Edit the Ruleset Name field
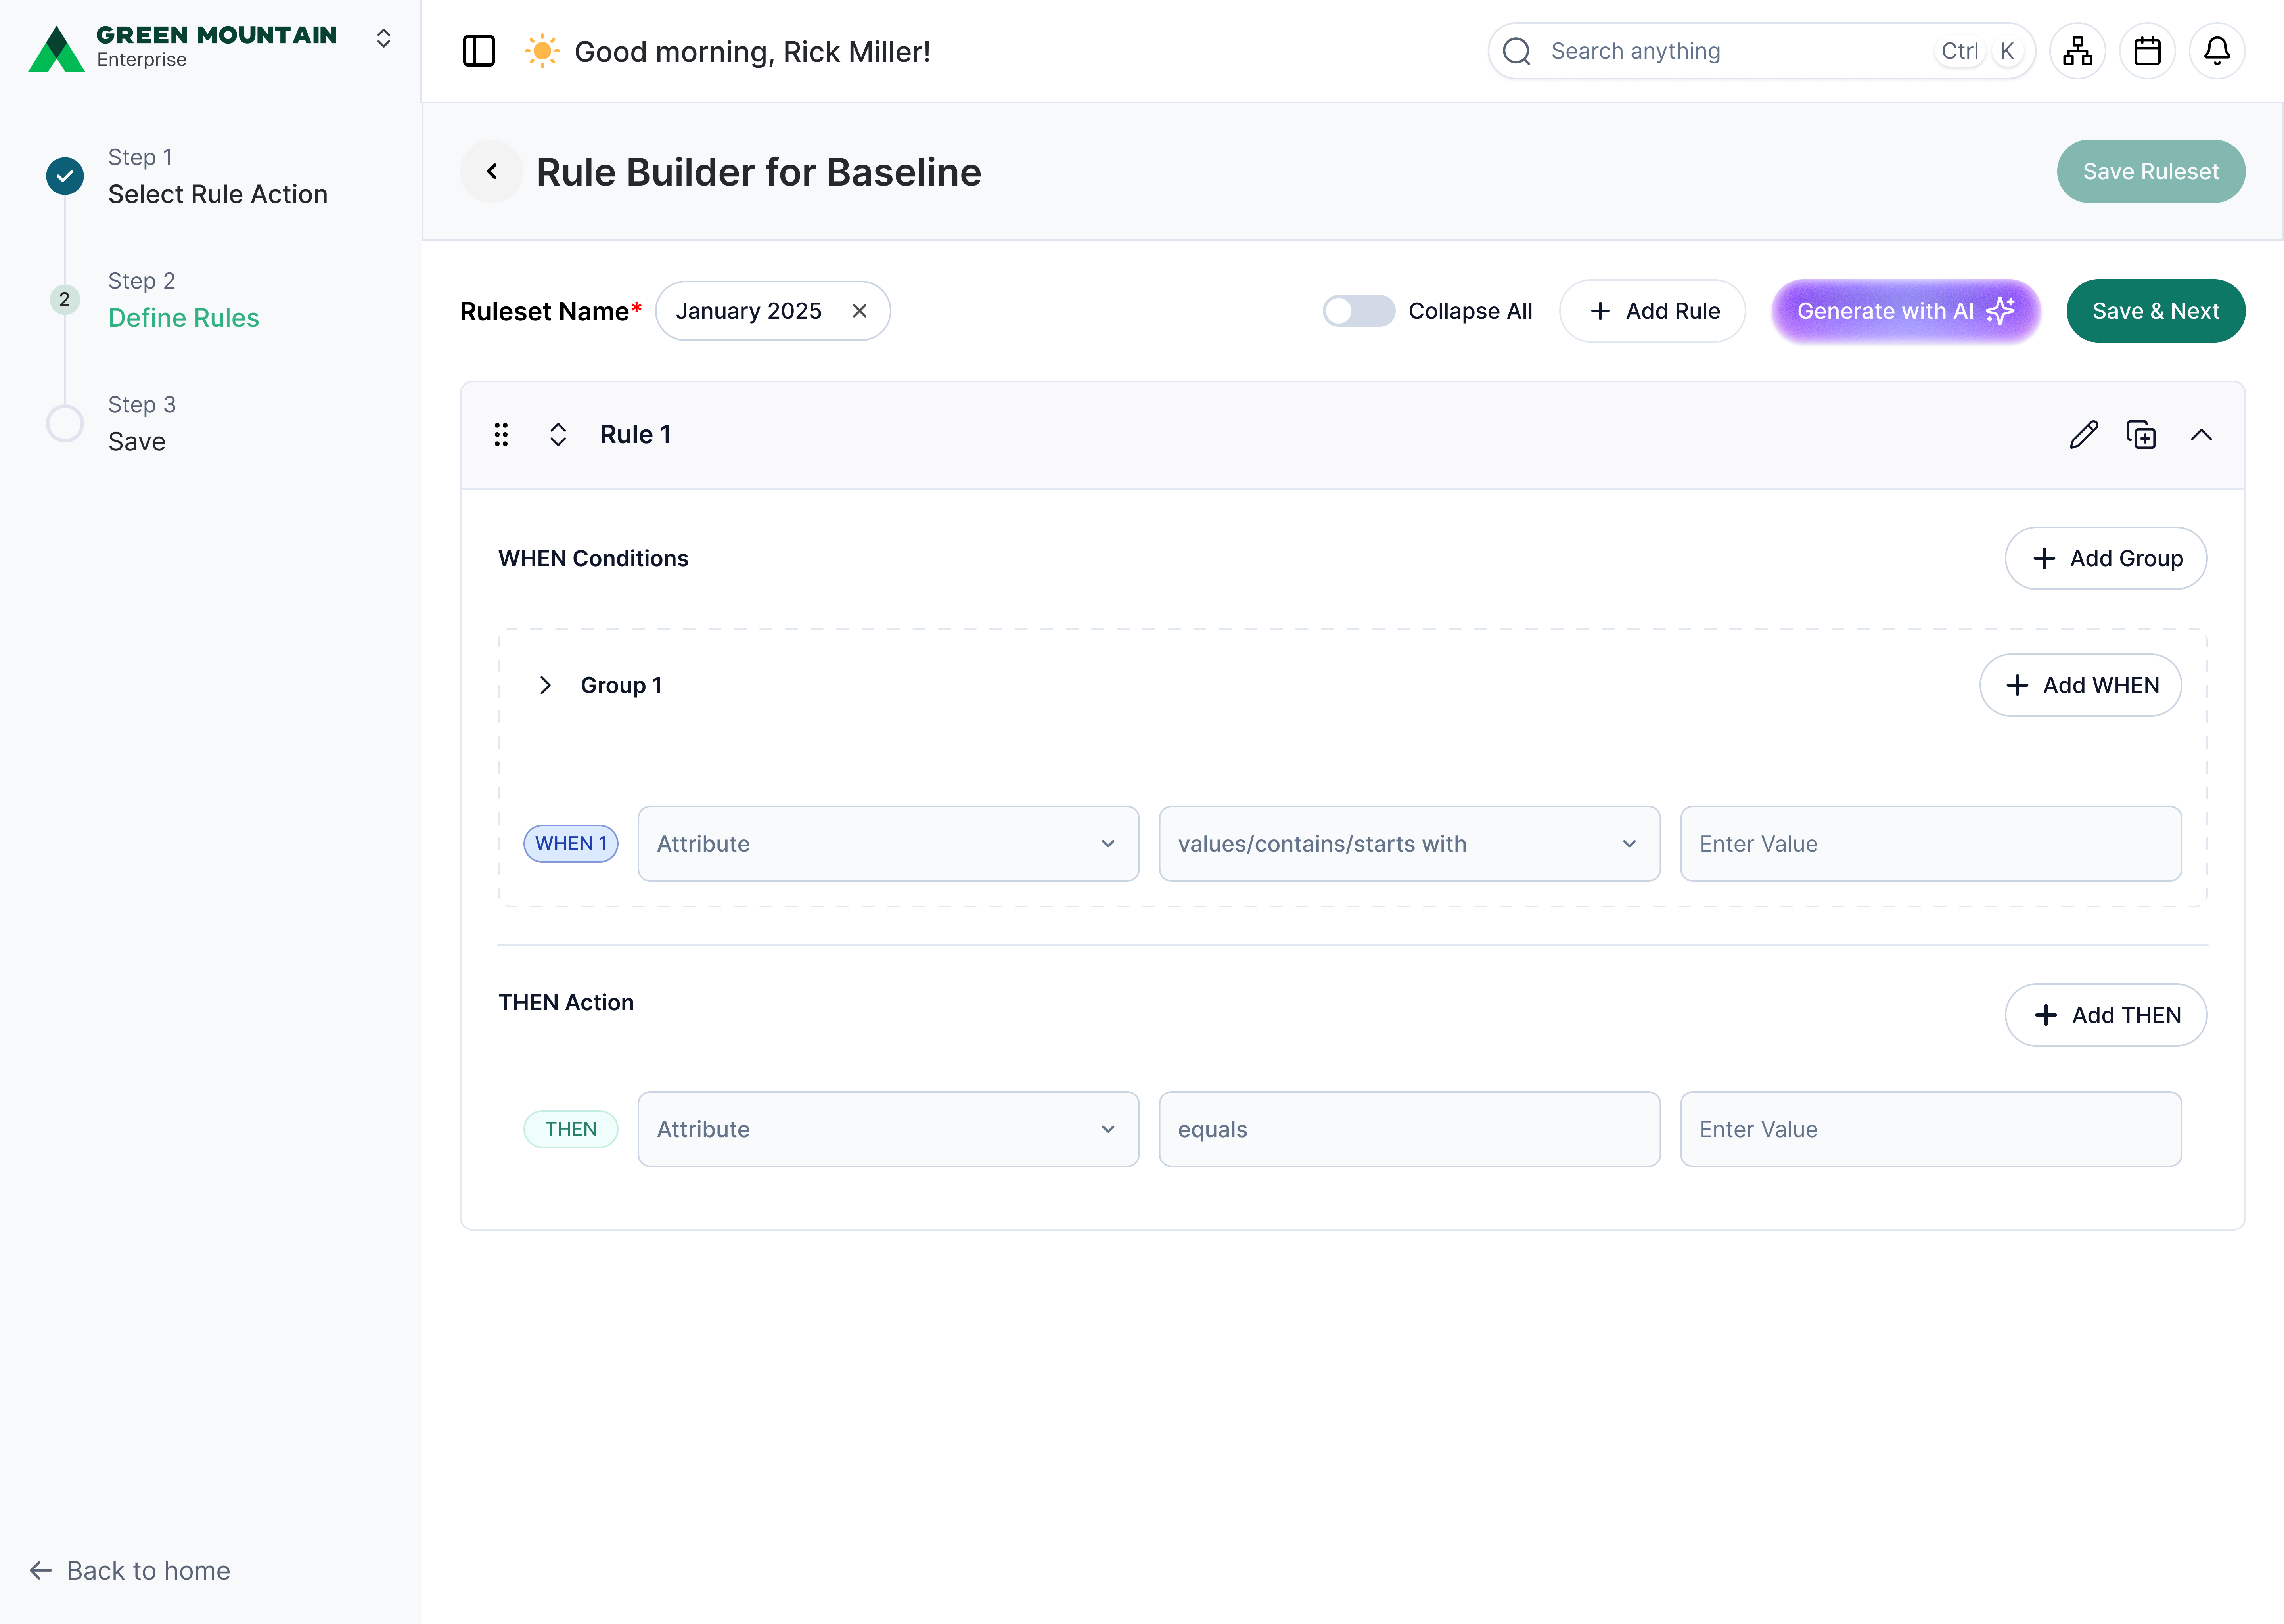Image resolution: width=2284 pixels, height=1624 pixels. (773, 311)
